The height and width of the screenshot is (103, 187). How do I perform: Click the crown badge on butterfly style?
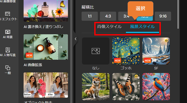pyautogui.click(x=136, y=76)
